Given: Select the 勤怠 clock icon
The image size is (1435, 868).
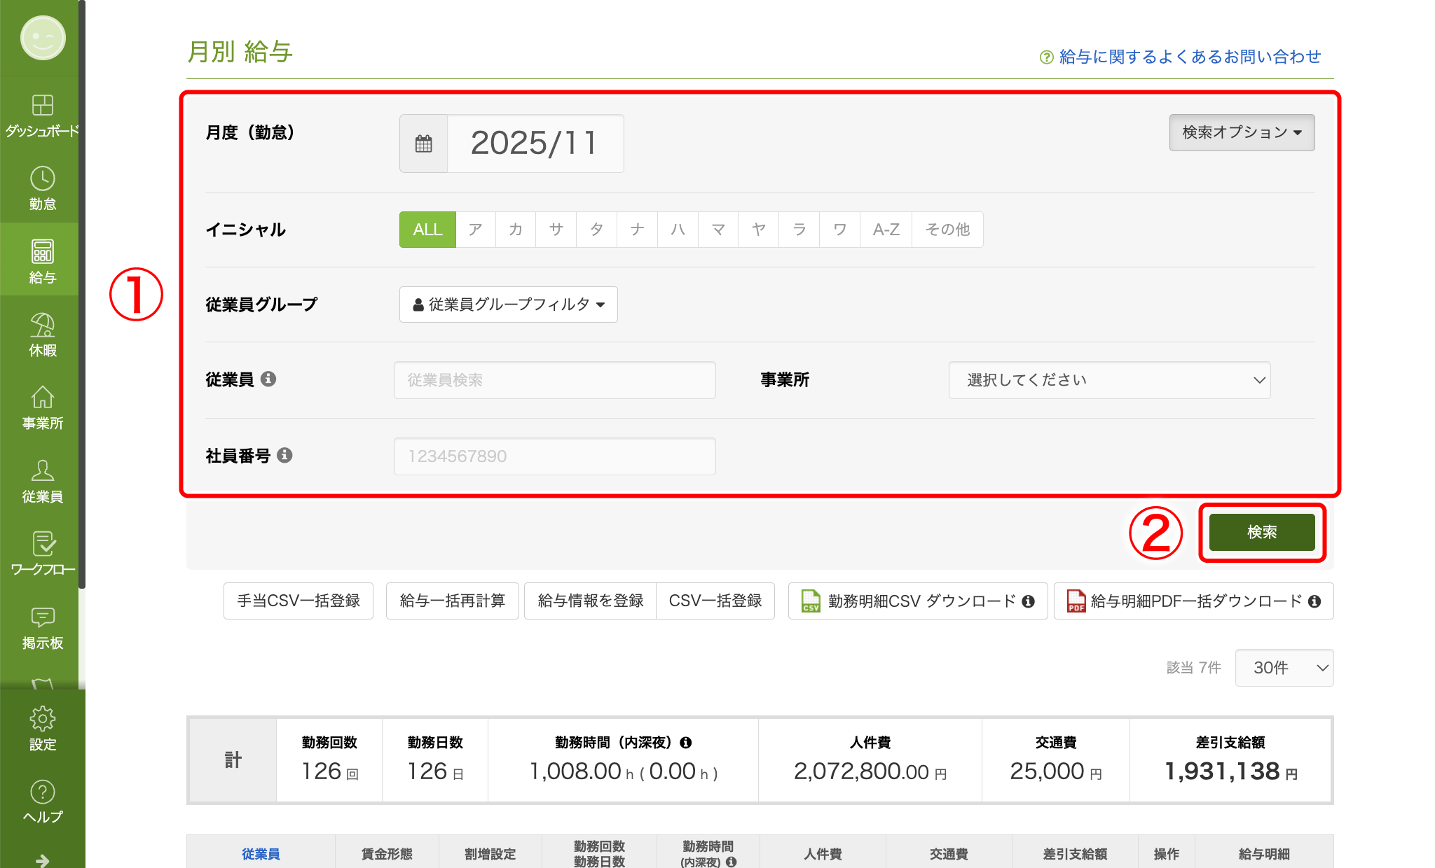Looking at the screenshot, I should (42, 188).
